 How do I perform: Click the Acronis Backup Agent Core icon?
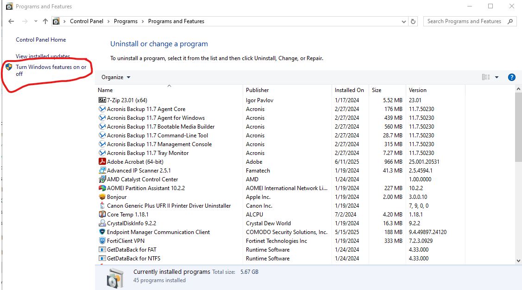(x=102, y=109)
